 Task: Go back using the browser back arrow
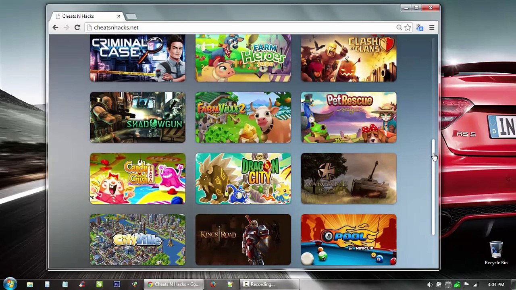[55, 27]
